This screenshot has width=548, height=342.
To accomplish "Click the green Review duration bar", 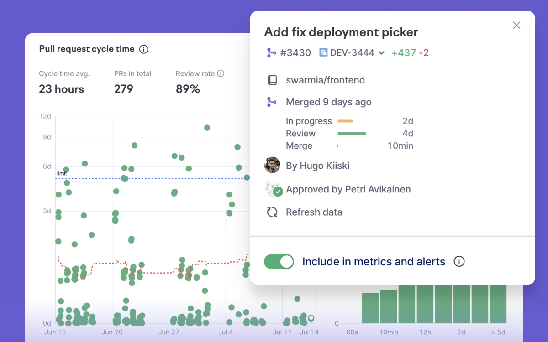I will [x=352, y=134].
